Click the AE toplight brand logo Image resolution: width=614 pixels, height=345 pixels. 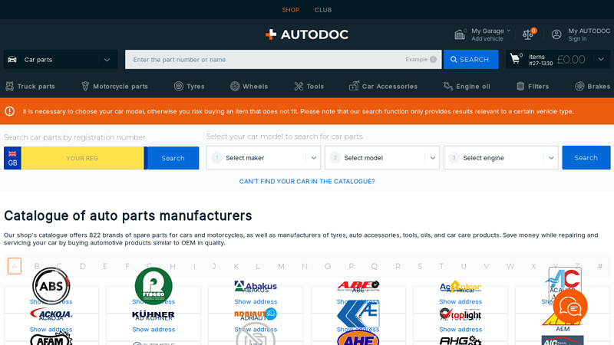pyautogui.click(x=460, y=314)
